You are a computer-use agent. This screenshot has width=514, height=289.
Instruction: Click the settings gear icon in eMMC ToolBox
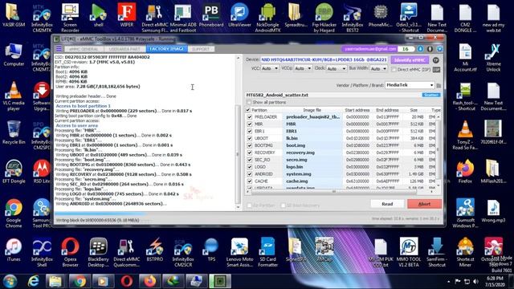[x=439, y=49]
